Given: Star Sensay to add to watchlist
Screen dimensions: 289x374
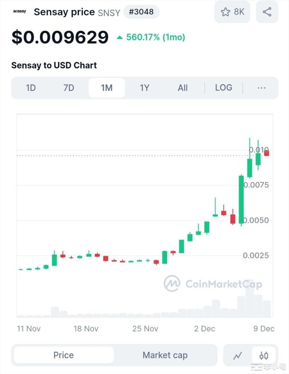Looking at the screenshot, I should tap(232, 12).
